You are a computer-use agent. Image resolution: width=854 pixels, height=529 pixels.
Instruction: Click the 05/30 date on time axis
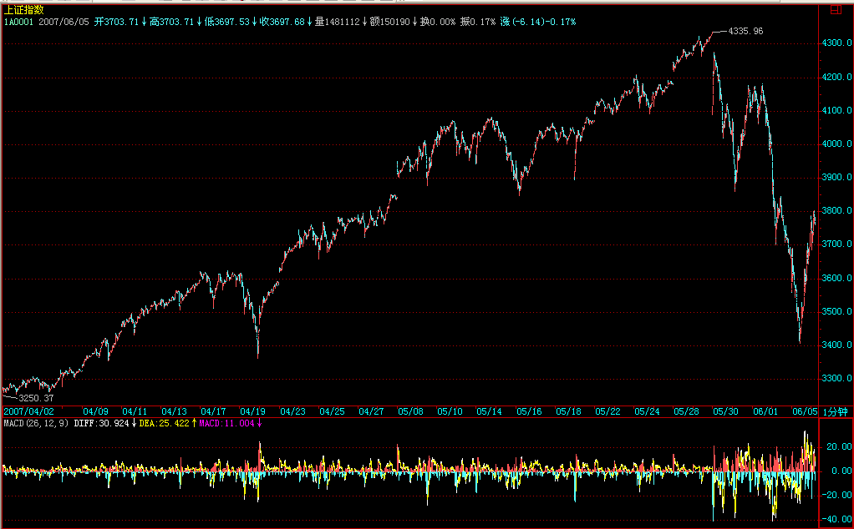pyautogui.click(x=726, y=411)
